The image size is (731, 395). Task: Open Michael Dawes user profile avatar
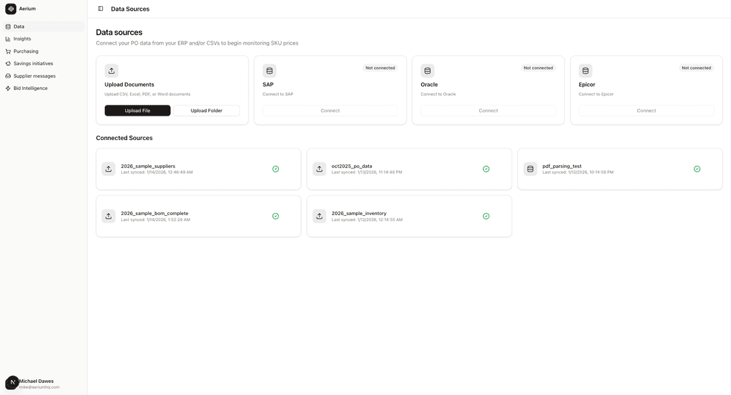(12, 383)
